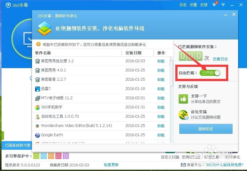
Task: Click the 迅雷7 app icon
Action: point(37,89)
